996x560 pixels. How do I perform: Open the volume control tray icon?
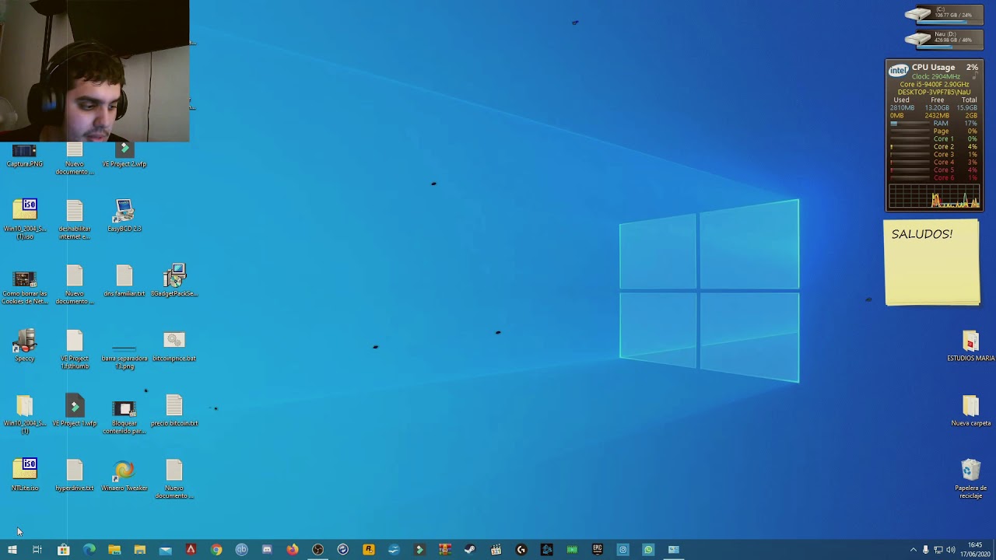[x=950, y=550]
